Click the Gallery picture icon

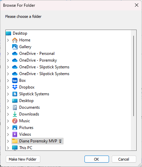pos(15,47)
